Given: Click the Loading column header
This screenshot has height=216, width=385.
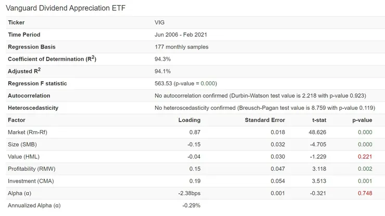Looking at the screenshot, I should pyautogui.click(x=189, y=120).
